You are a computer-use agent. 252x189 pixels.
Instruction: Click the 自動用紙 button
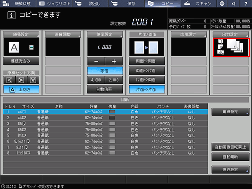pos(230,157)
